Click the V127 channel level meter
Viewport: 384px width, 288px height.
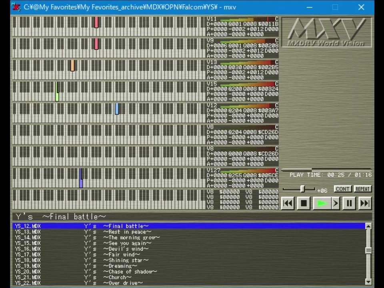pos(247,171)
